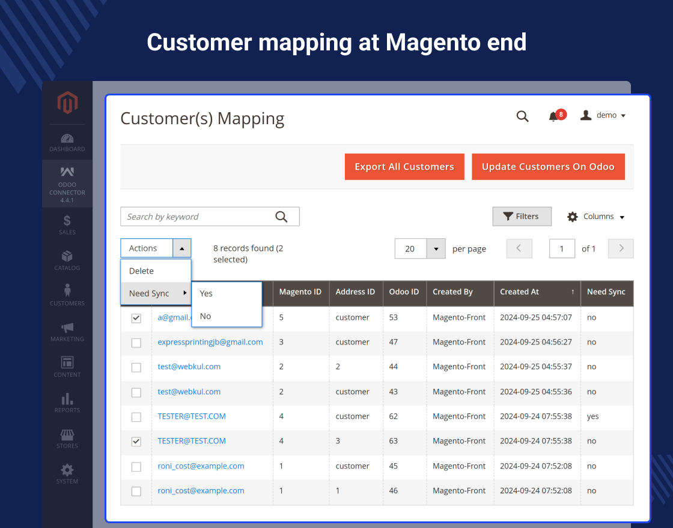Click the 'yes' Need Sync cell
673x528 pixels.
click(x=592, y=416)
